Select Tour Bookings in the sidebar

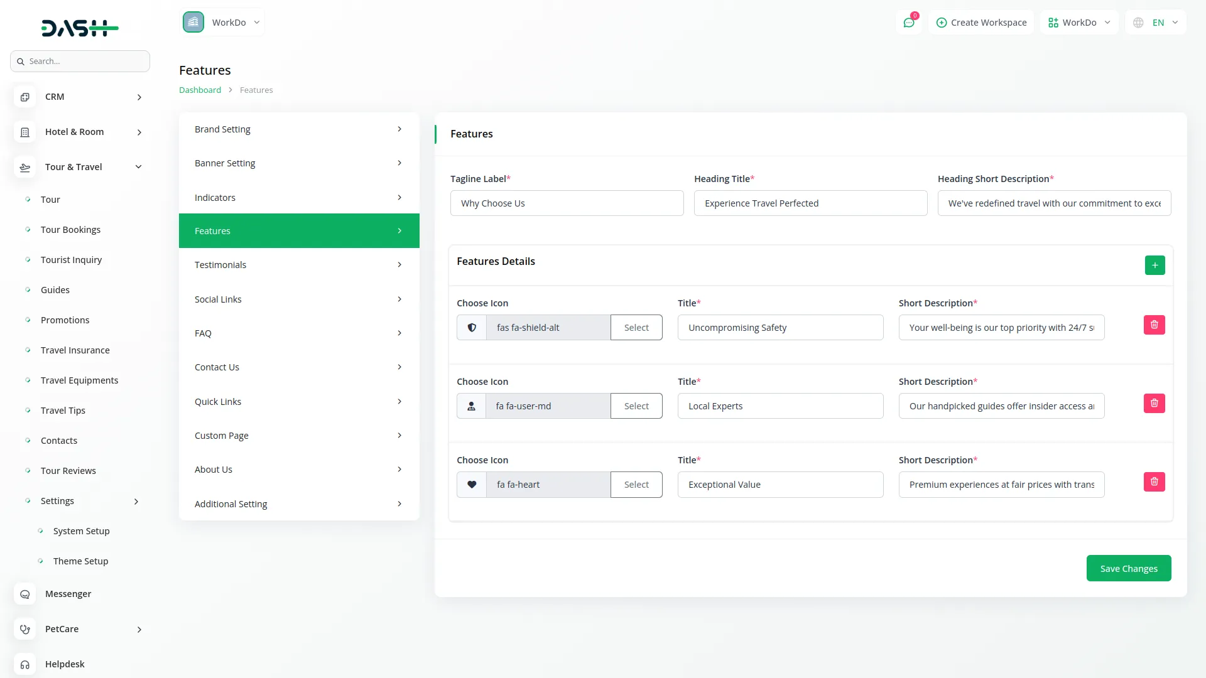point(70,230)
